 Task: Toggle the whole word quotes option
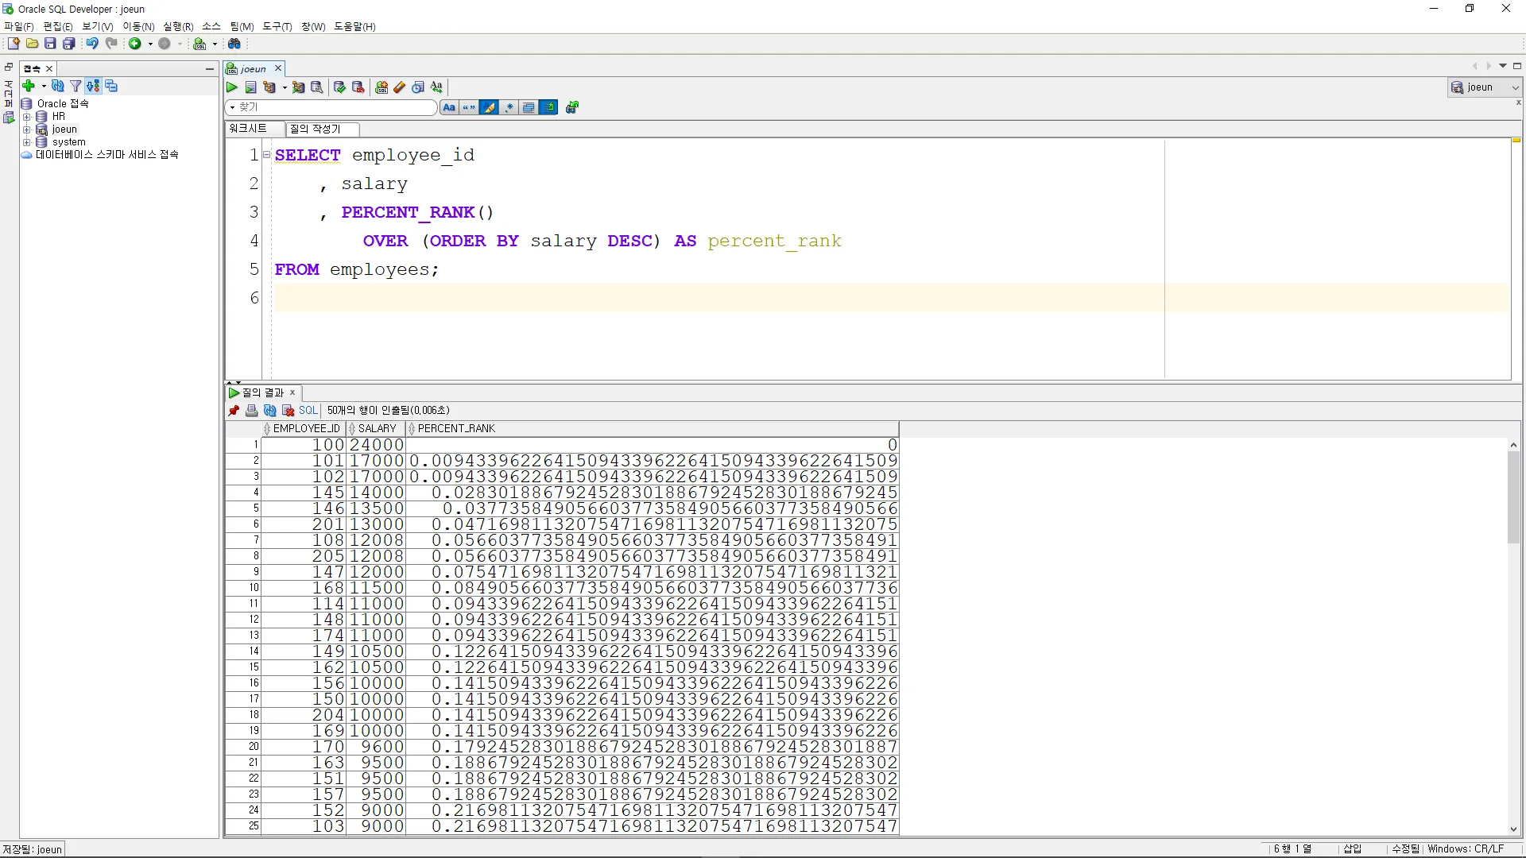469,107
